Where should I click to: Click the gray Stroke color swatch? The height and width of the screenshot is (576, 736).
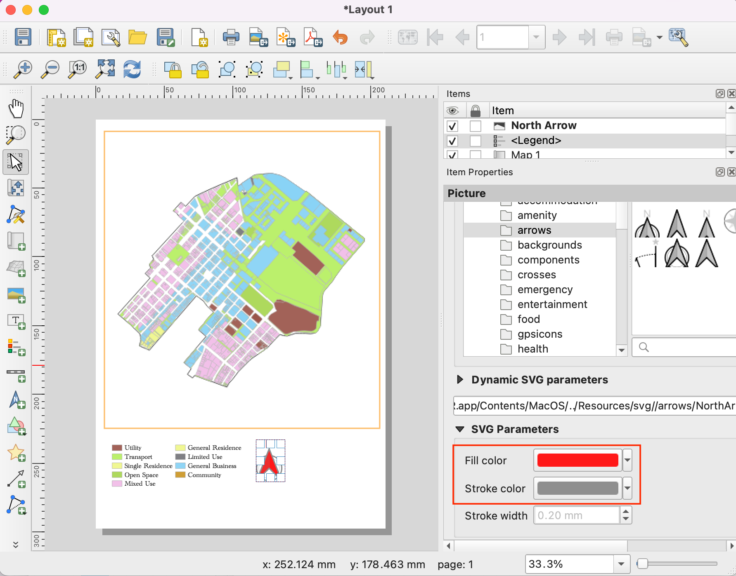pyautogui.click(x=577, y=488)
